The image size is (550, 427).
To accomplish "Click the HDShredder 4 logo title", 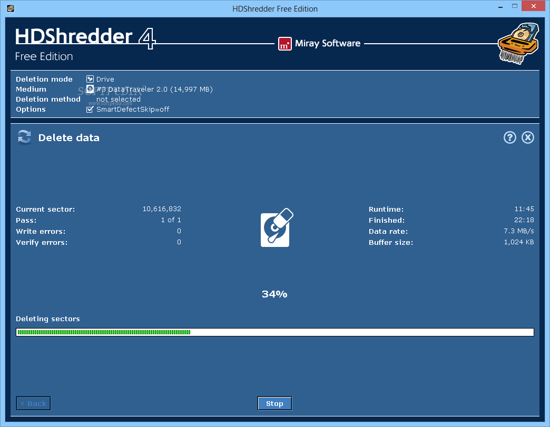I will pos(85,37).
